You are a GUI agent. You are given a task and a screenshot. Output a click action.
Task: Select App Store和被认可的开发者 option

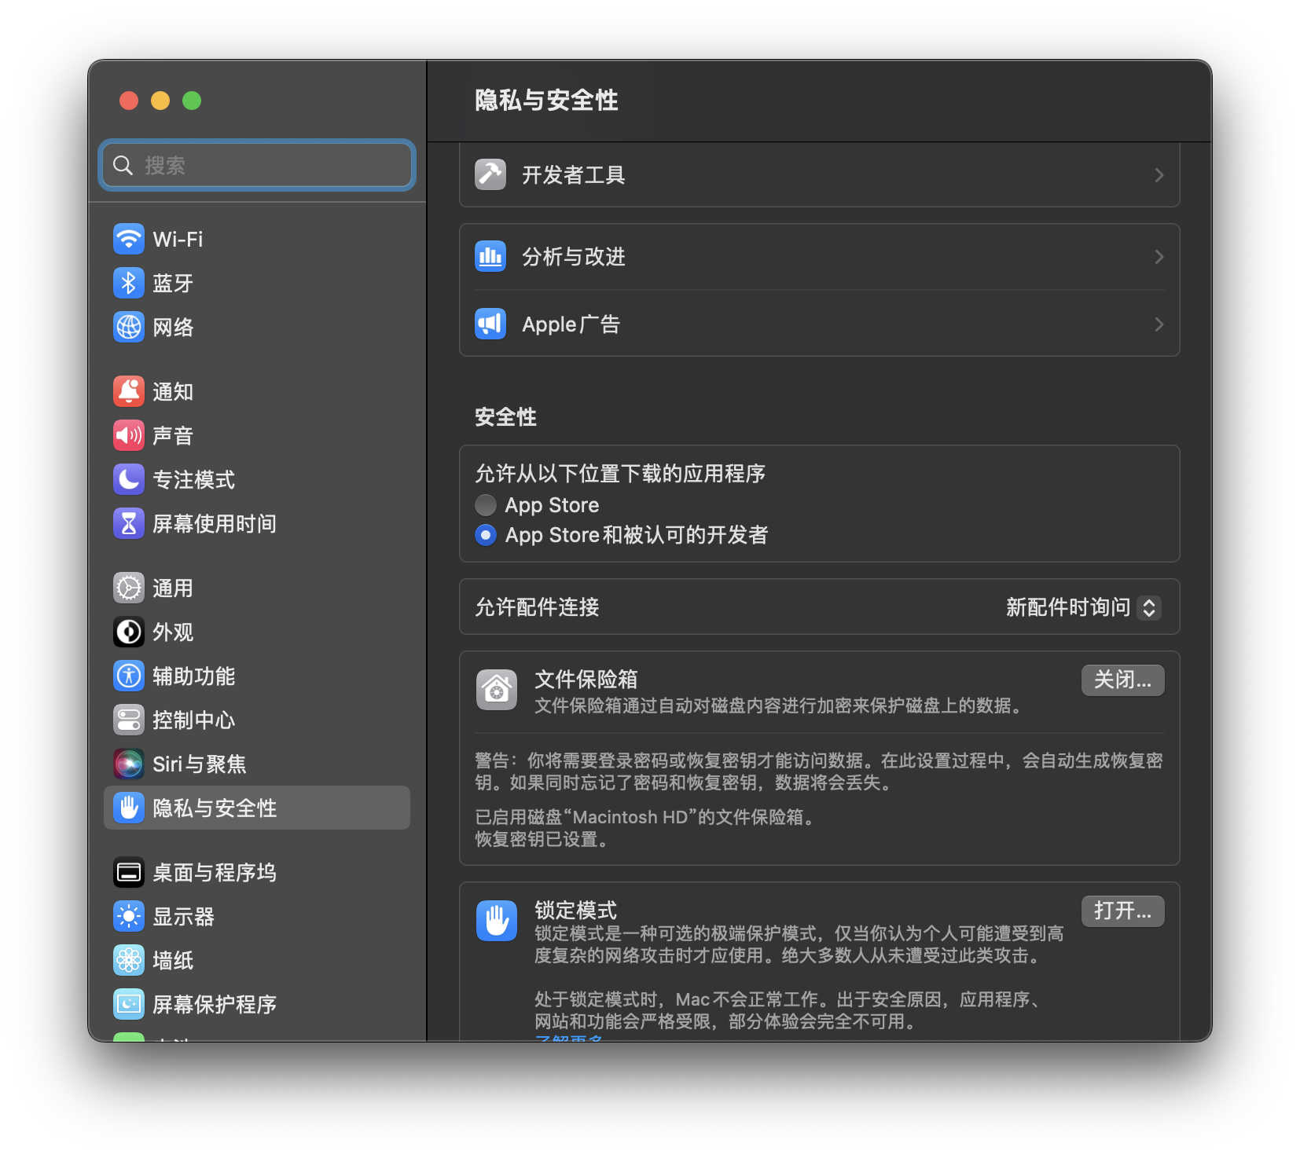tap(485, 535)
